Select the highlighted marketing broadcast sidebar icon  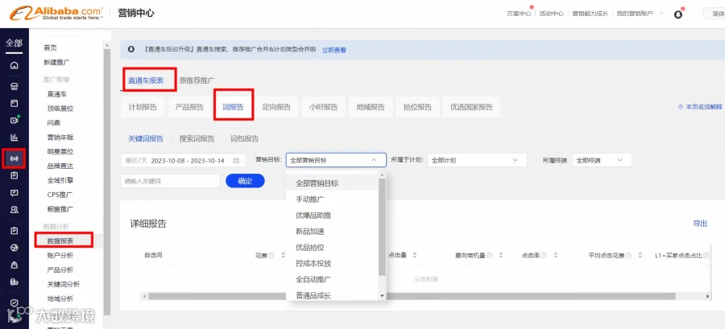14,158
